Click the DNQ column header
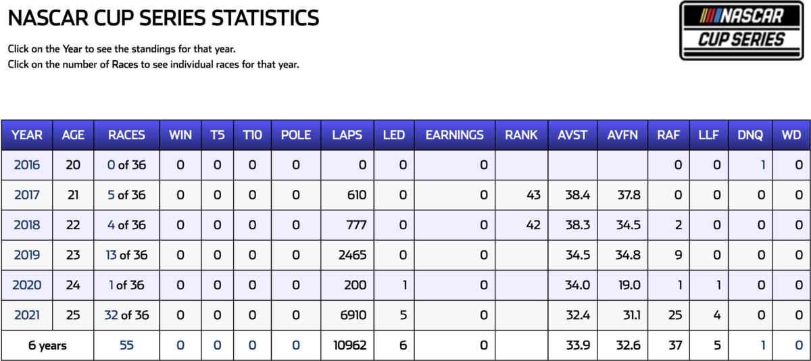 pos(750,135)
